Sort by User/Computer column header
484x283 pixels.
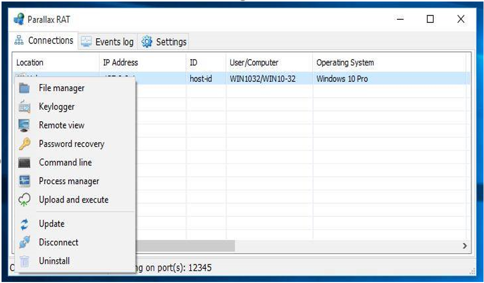point(269,63)
